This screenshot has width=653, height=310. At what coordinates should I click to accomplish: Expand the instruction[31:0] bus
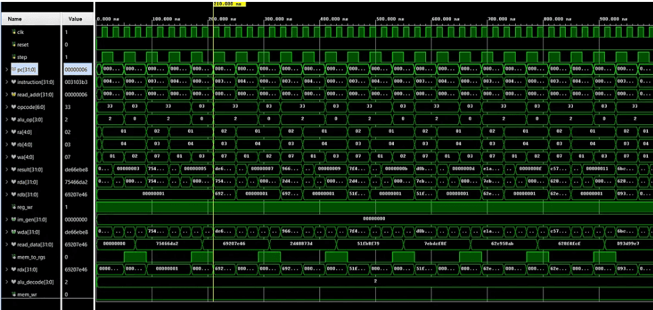click(x=7, y=82)
